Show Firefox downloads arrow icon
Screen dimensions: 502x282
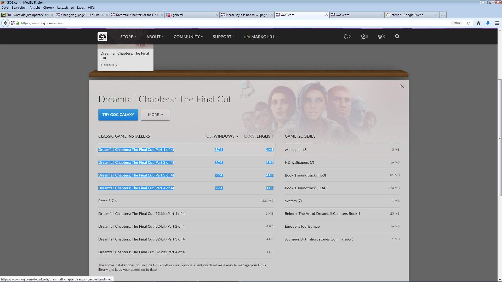pos(488,23)
